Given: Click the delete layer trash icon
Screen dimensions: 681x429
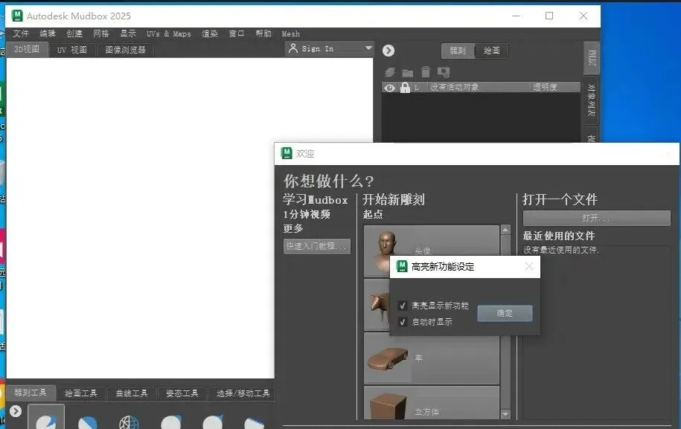Looking at the screenshot, I should 426,71.
